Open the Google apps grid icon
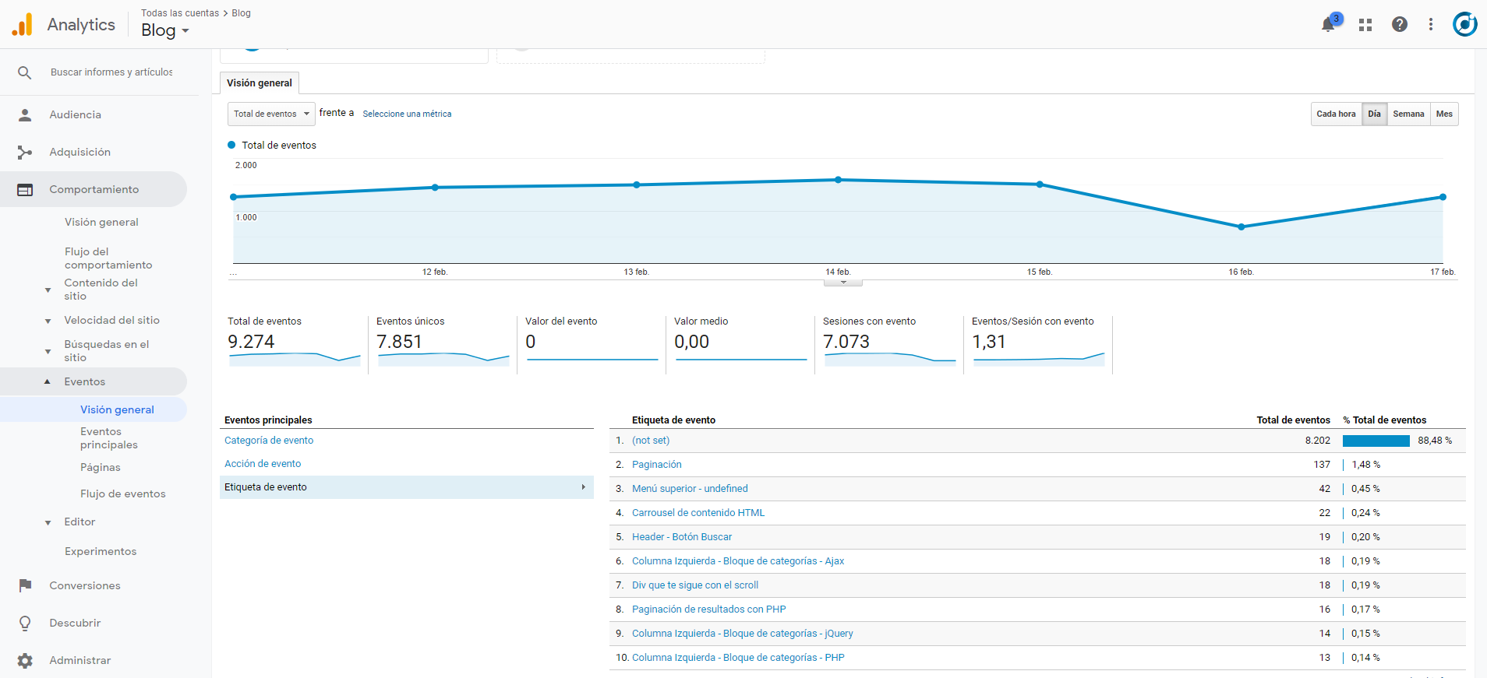This screenshot has width=1487, height=678. coord(1365,25)
